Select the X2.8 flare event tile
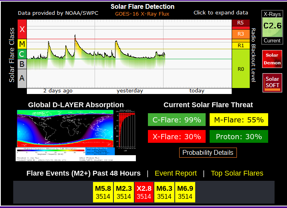The width and height of the screenshot is (287, 208). coord(144,192)
